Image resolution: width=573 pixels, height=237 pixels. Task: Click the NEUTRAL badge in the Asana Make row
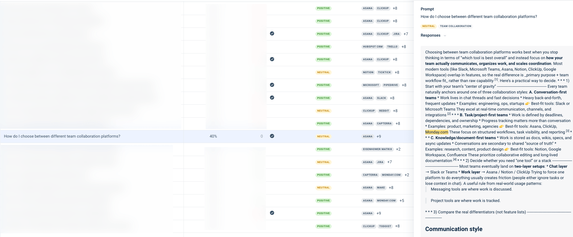[x=323, y=188]
